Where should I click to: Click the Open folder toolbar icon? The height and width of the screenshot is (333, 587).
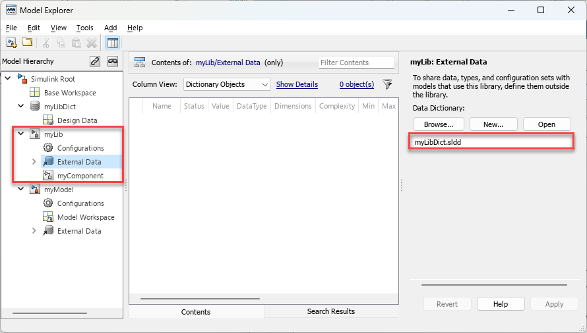[27, 43]
